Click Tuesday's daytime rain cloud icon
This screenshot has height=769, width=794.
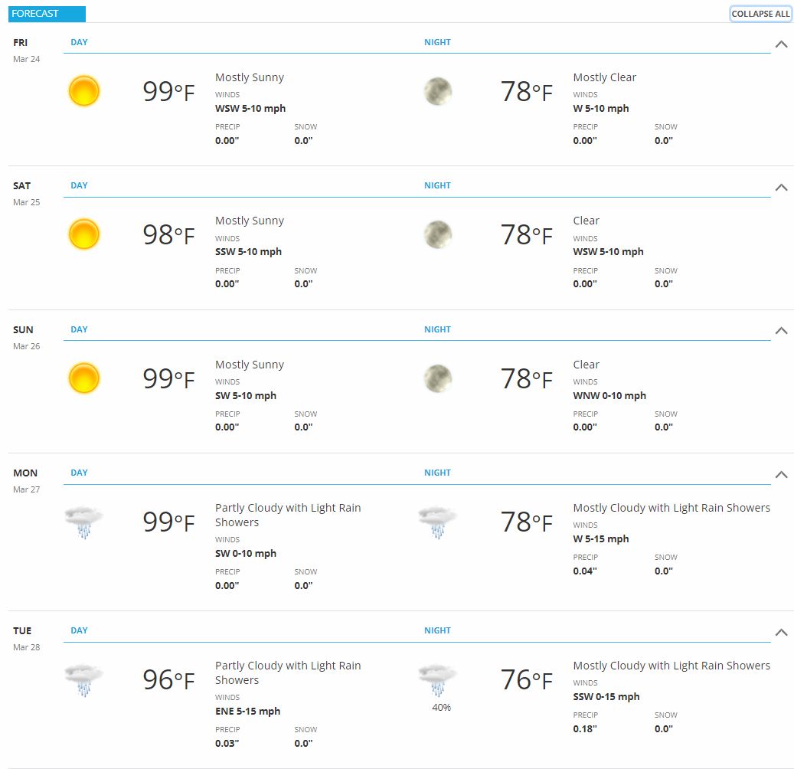point(84,680)
